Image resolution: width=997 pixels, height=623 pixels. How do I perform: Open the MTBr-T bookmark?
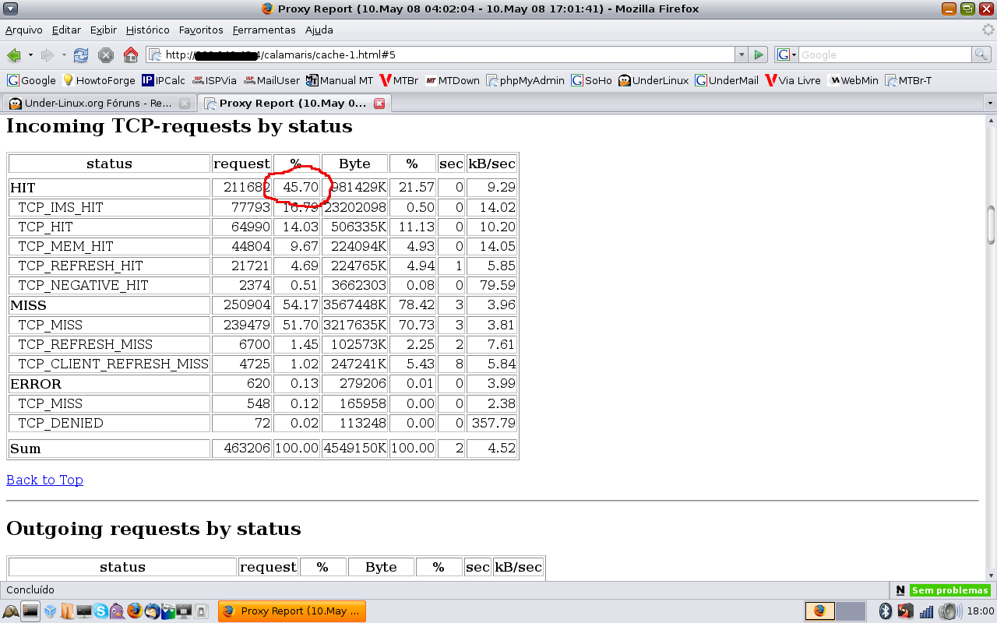[x=908, y=80]
